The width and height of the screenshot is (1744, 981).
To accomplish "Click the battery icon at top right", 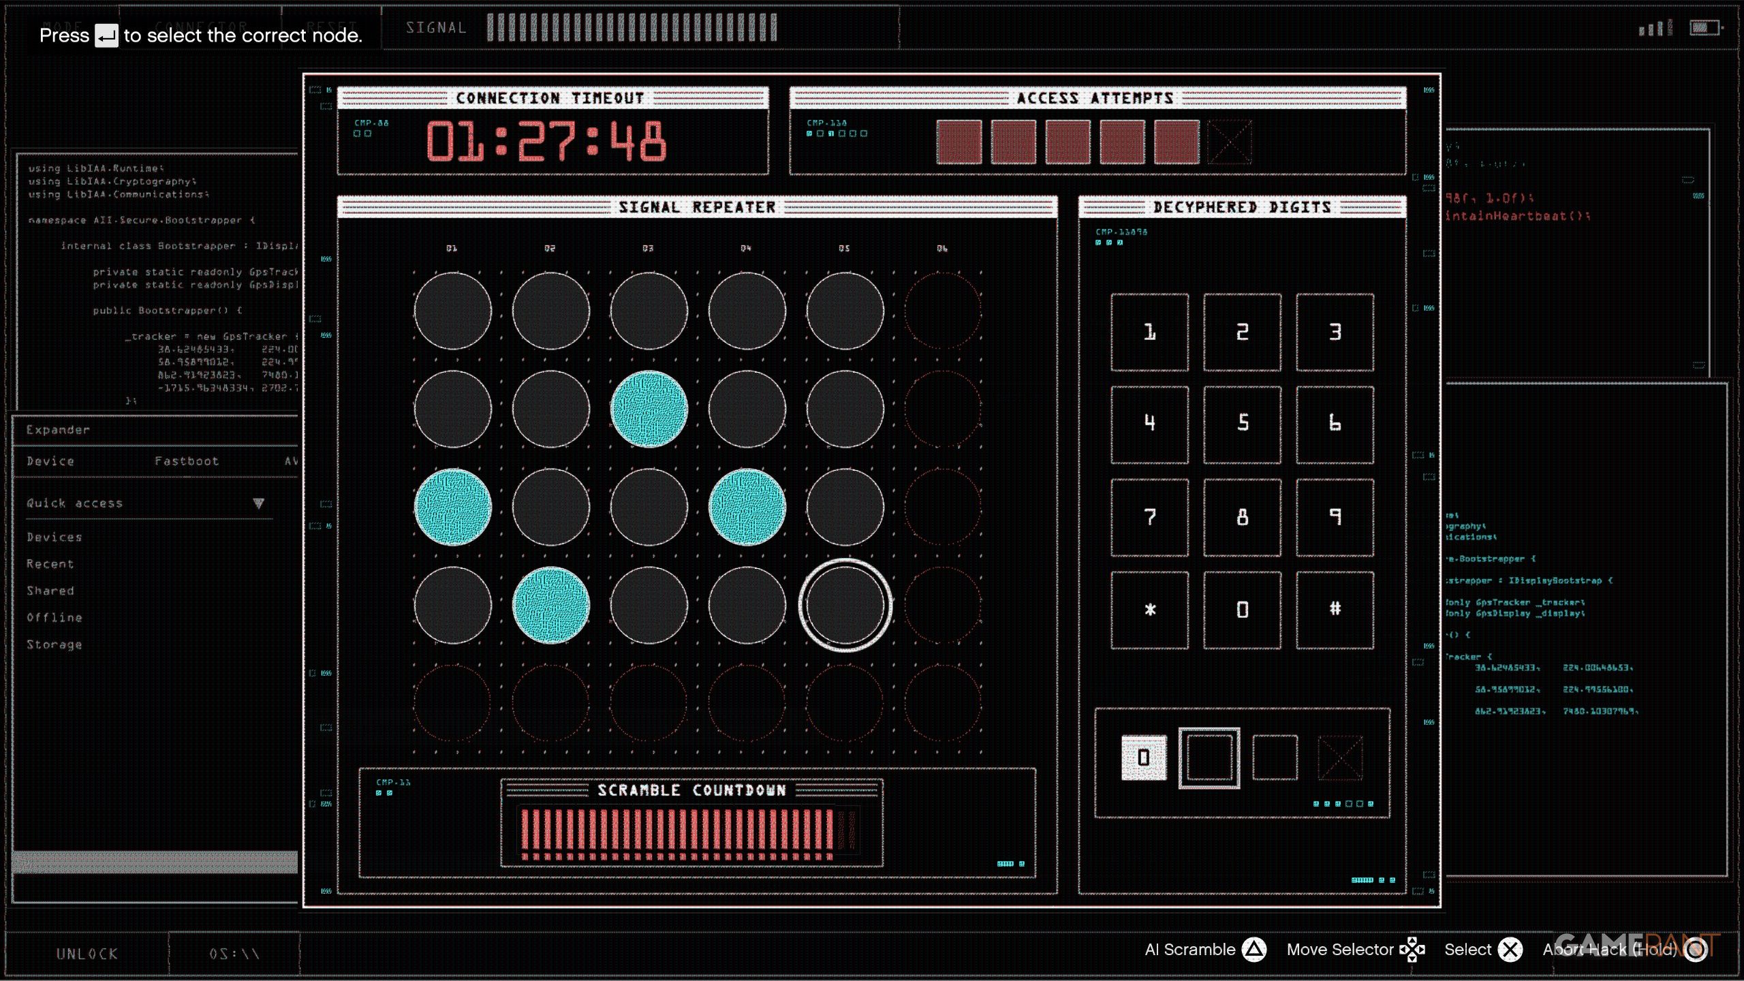I will pyautogui.click(x=1705, y=28).
